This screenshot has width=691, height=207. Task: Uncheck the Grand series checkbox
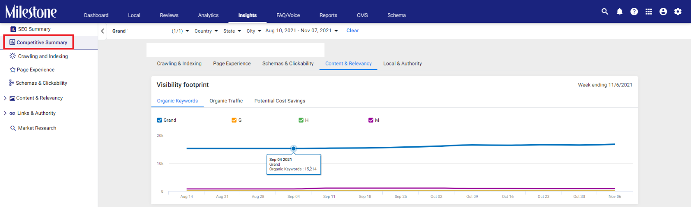[159, 120]
